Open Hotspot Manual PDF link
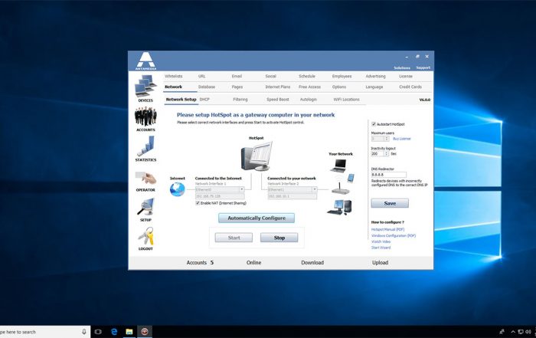The height and width of the screenshot is (338, 536). (x=387, y=230)
